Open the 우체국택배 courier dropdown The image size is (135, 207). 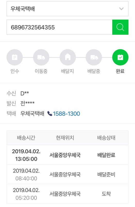click(67, 9)
